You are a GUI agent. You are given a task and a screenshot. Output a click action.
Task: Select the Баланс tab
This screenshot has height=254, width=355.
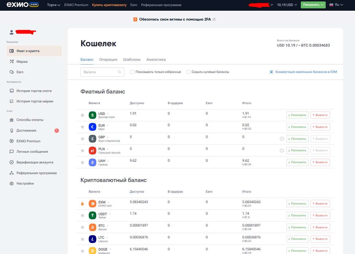point(87,60)
